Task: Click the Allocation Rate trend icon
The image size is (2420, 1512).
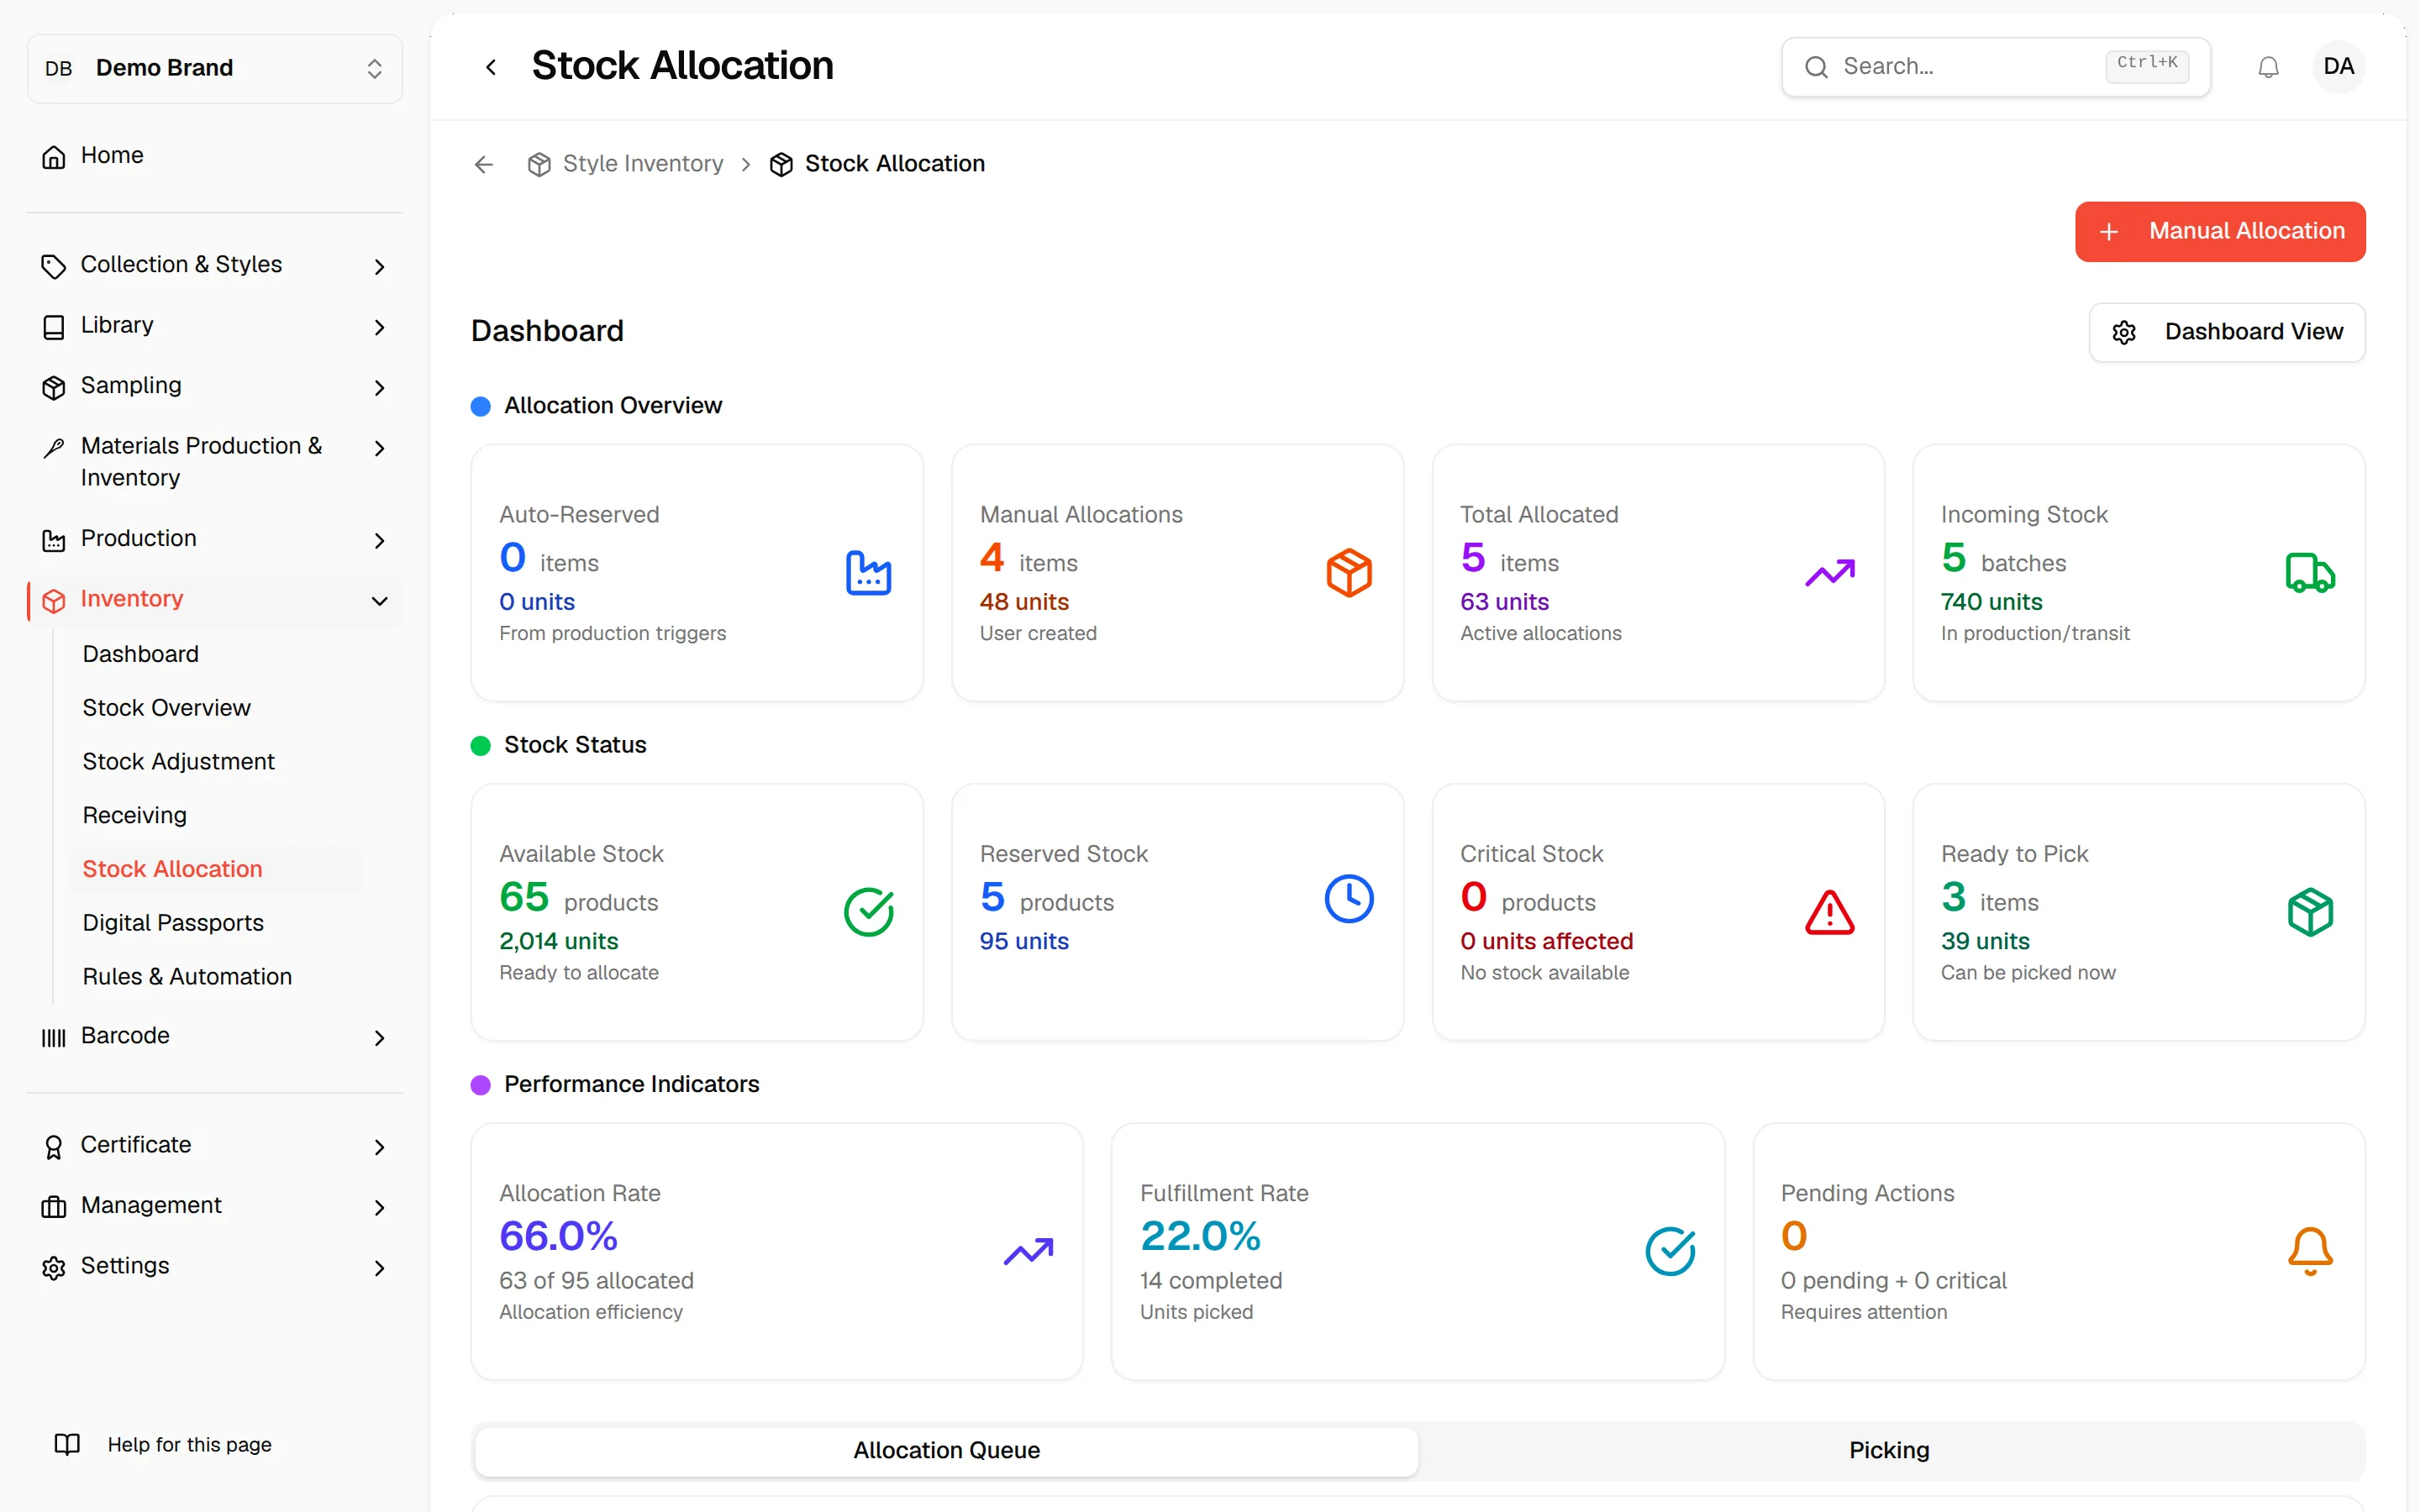Action: point(1029,1251)
